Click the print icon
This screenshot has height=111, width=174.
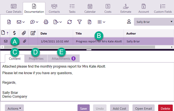[46, 22]
